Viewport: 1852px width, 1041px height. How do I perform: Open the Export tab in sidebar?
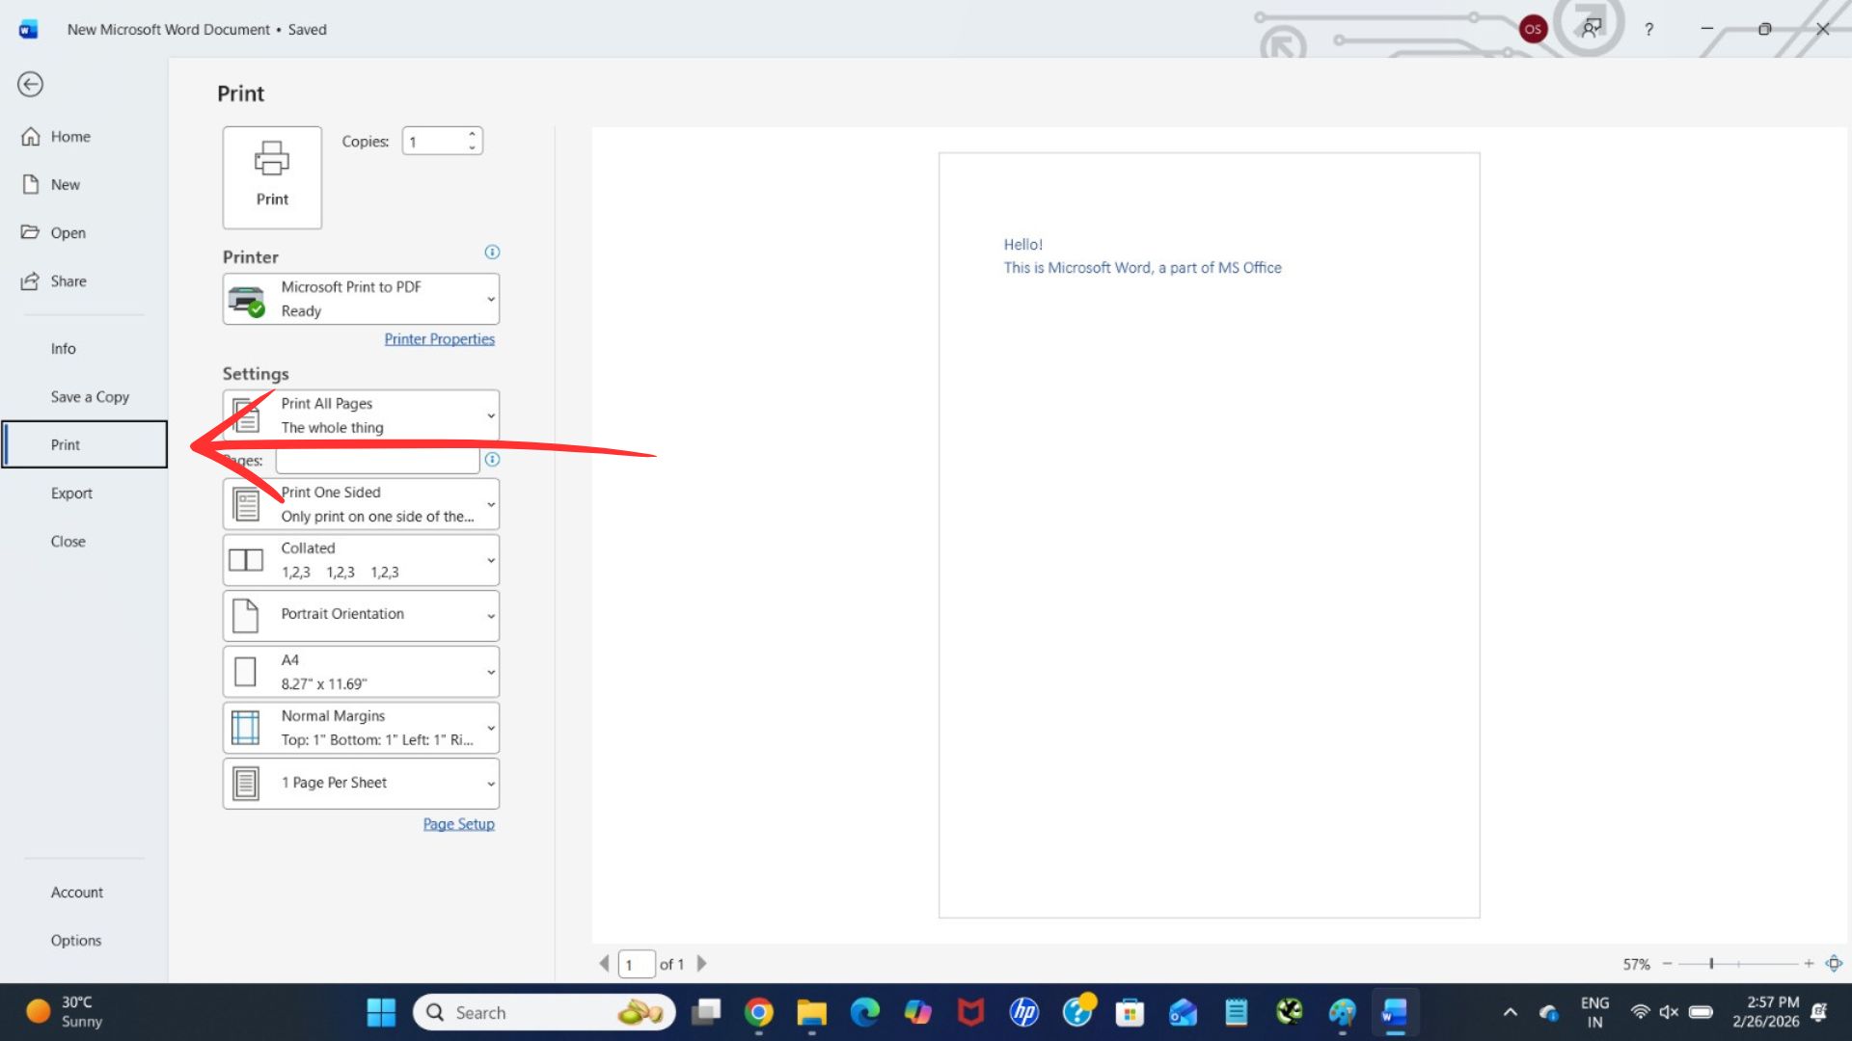click(71, 494)
